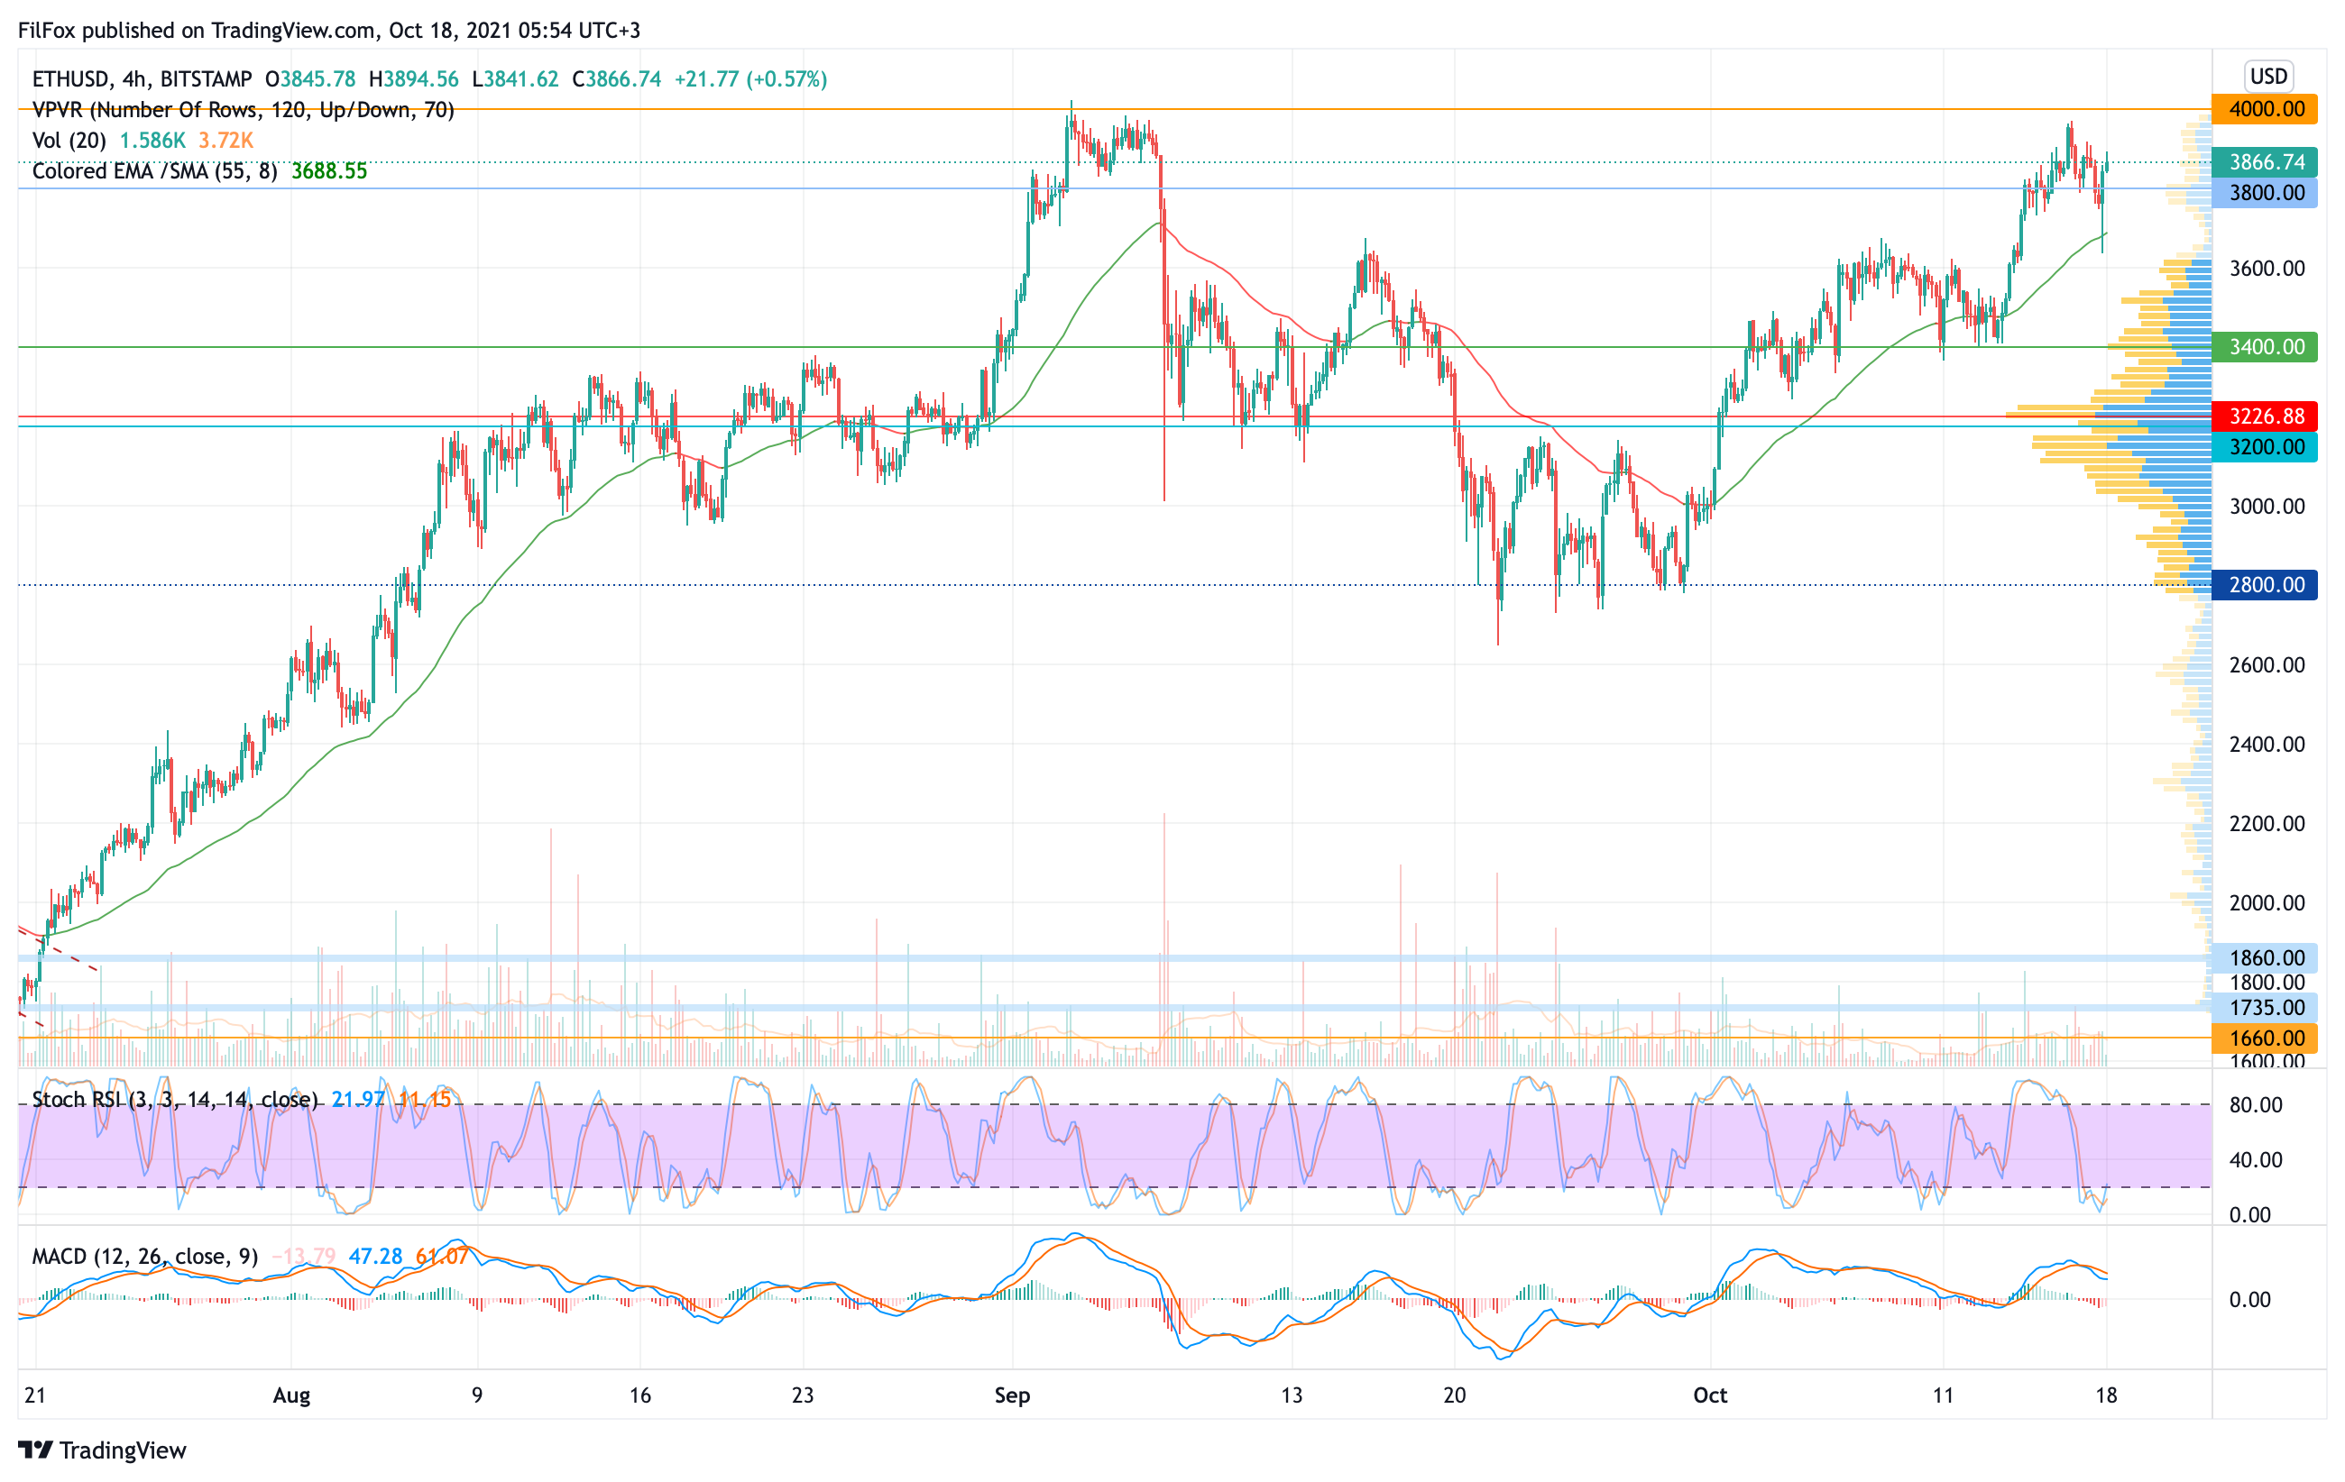The height and width of the screenshot is (1482, 2345).
Task: Select the 4000.00 orange price label
Action: click(2265, 109)
